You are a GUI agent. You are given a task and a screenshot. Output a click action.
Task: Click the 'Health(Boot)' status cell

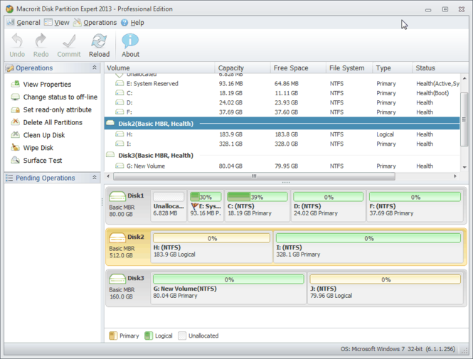(x=432, y=93)
